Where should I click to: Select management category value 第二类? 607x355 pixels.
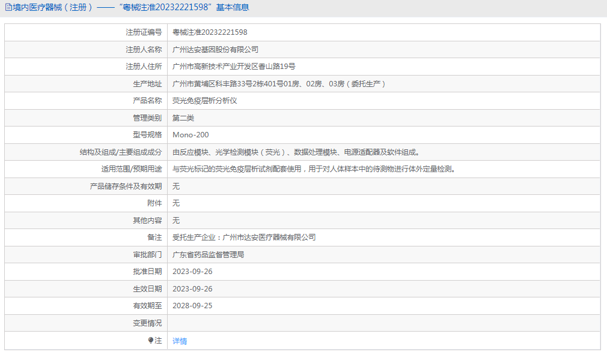pyautogui.click(x=183, y=118)
